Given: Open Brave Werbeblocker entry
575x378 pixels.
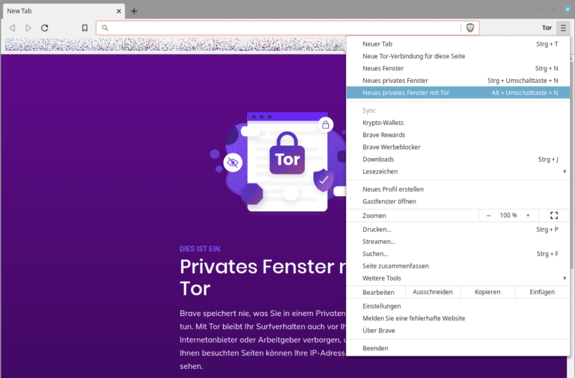Looking at the screenshot, I should click(458, 147).
